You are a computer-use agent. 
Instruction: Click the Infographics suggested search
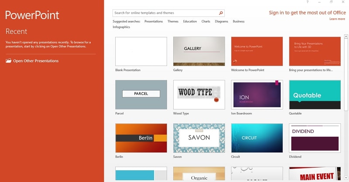[x=120, y=27]
